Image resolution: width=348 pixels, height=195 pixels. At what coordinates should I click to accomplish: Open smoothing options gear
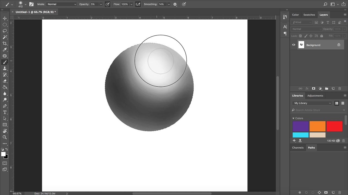(175, 4)
